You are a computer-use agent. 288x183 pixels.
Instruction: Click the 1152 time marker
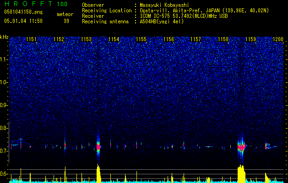[59, 39]
